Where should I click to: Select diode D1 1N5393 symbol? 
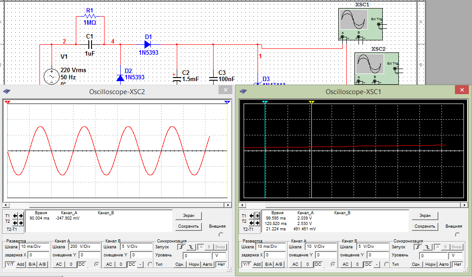(148, 44)
